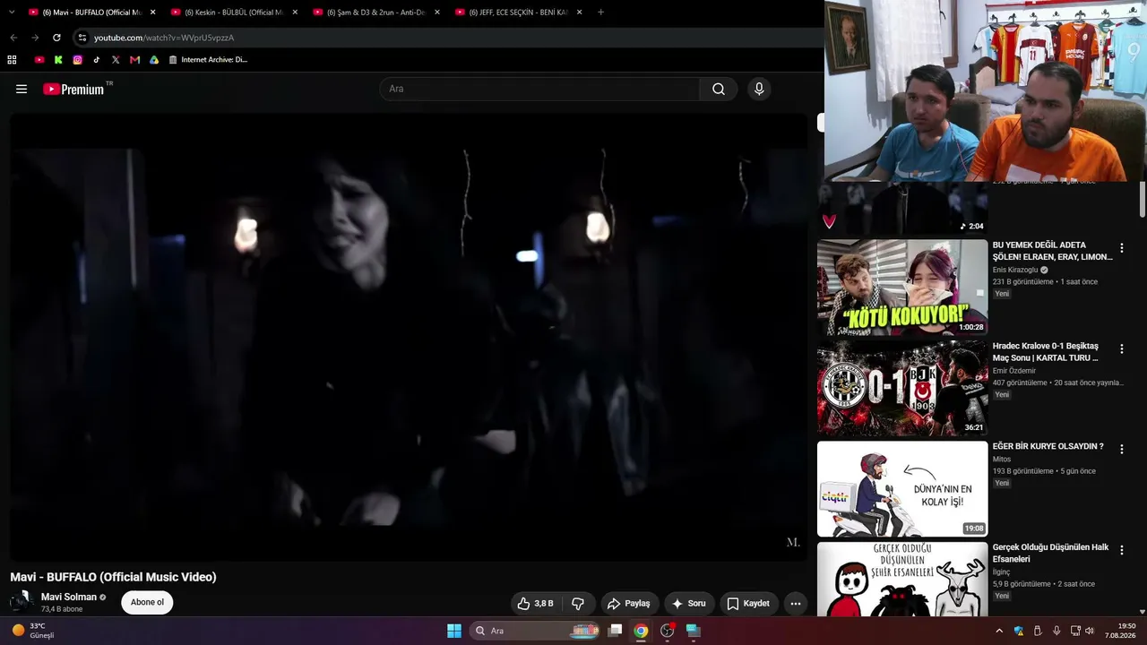Screen dimensions: 1147x645
Task: Select the video title Mavi - BUFFALO
Action: click(113, 577)
